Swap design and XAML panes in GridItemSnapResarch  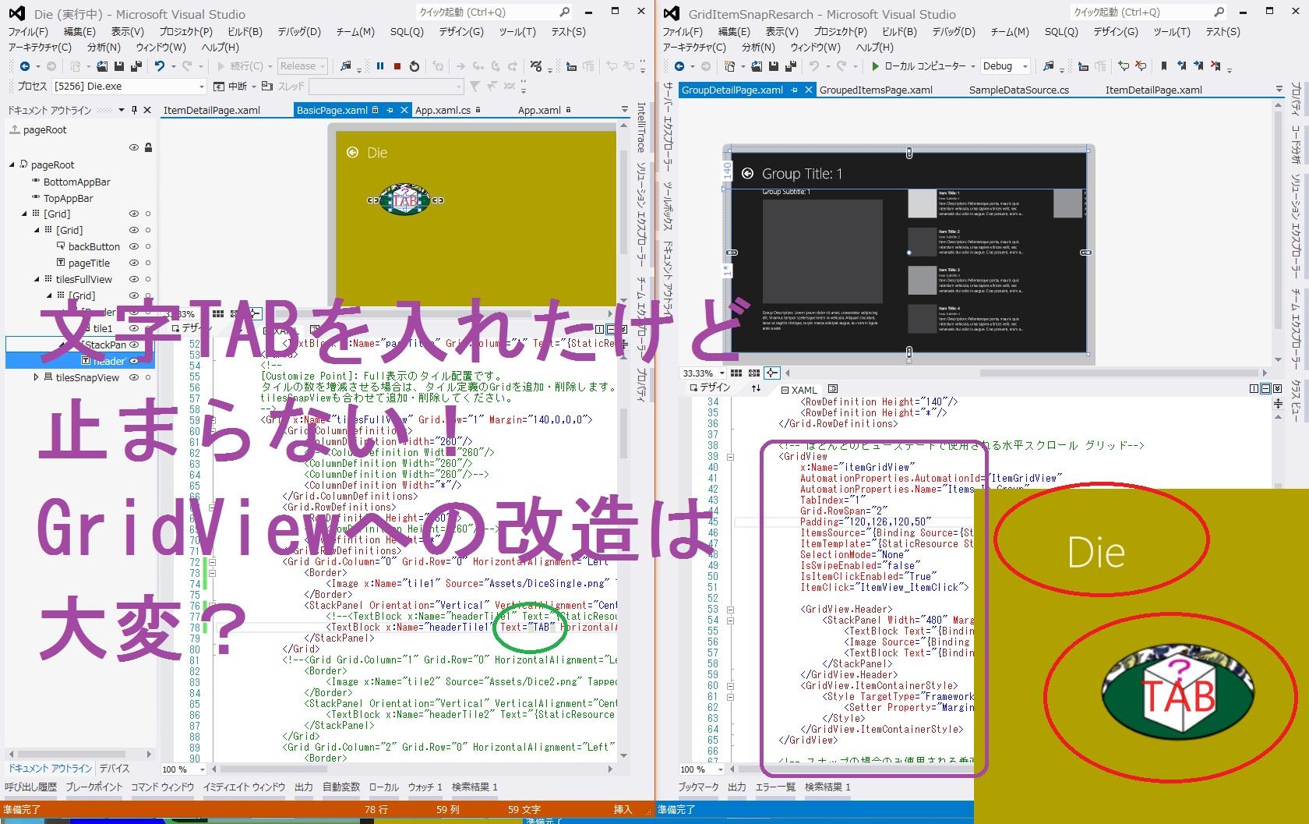(756, 388)
